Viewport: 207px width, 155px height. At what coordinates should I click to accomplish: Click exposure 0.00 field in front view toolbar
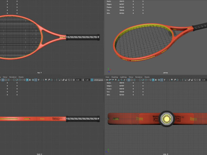point(78,80)
